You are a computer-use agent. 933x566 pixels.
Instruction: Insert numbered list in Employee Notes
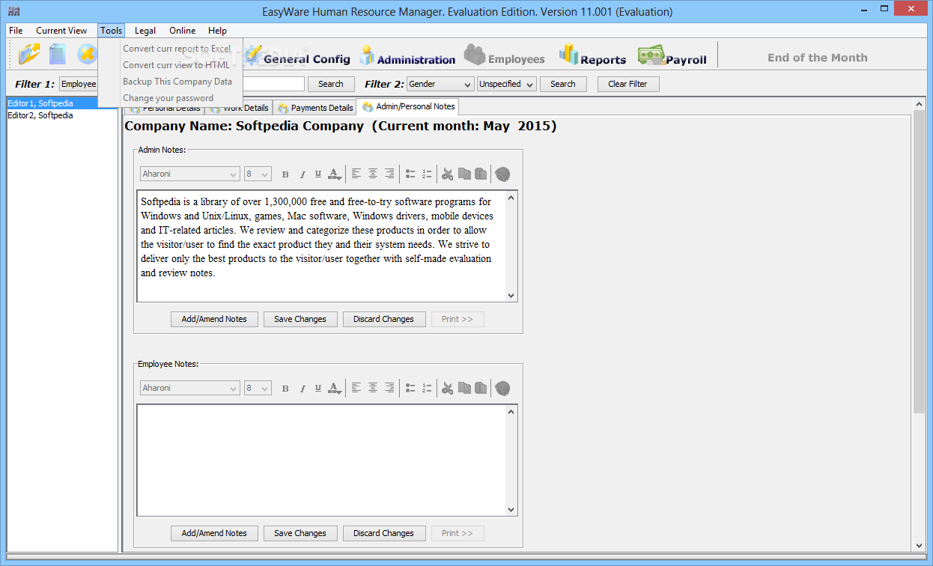pos(427,388)
